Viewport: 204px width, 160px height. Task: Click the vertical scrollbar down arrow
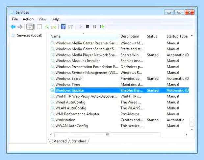tap(192, 129)
